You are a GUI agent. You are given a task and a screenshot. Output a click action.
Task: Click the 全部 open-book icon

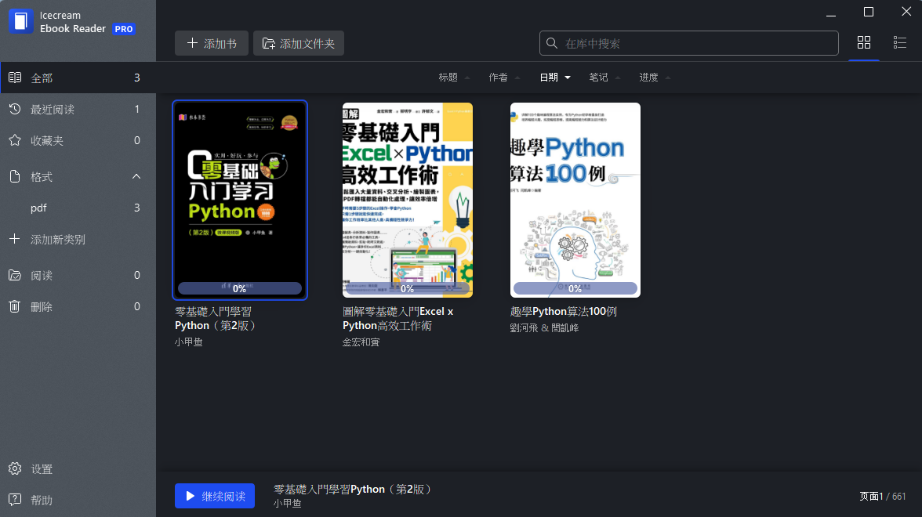[x=15, y=78]
